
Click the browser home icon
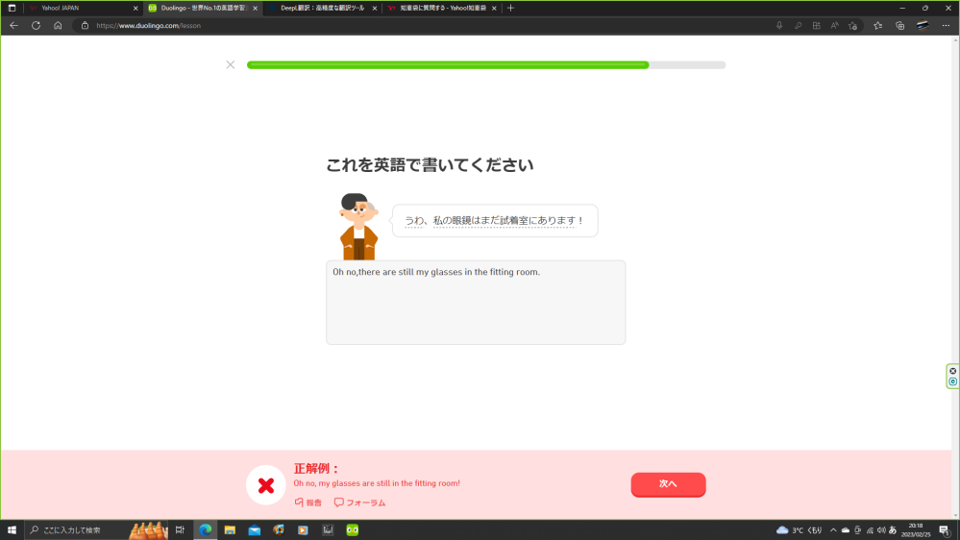point(58,26)
